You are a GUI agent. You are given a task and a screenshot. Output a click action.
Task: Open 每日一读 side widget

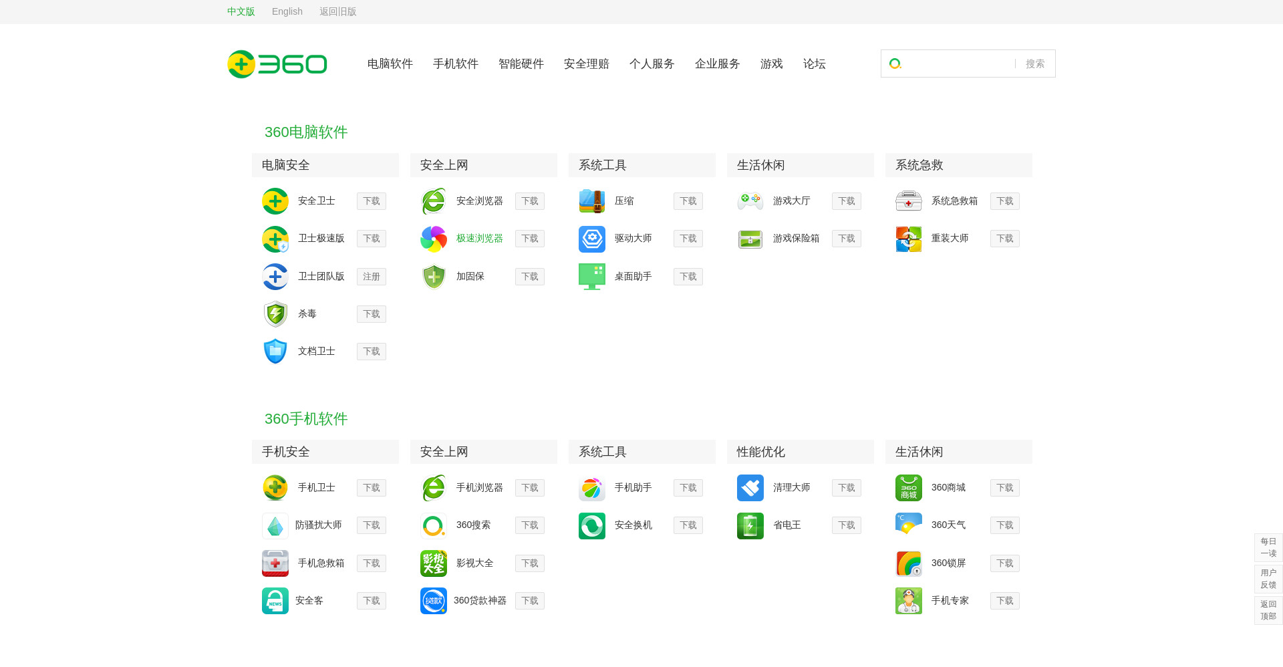point(1268,547)
